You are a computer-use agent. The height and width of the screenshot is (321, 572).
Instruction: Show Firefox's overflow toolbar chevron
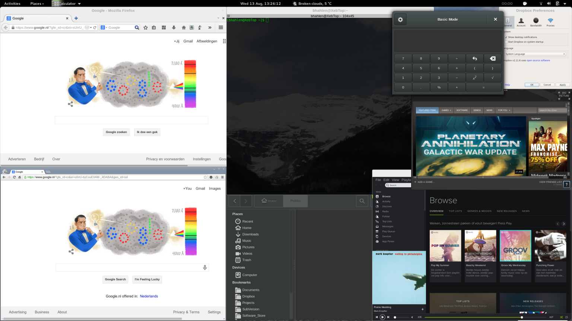(x=210, y=27)
